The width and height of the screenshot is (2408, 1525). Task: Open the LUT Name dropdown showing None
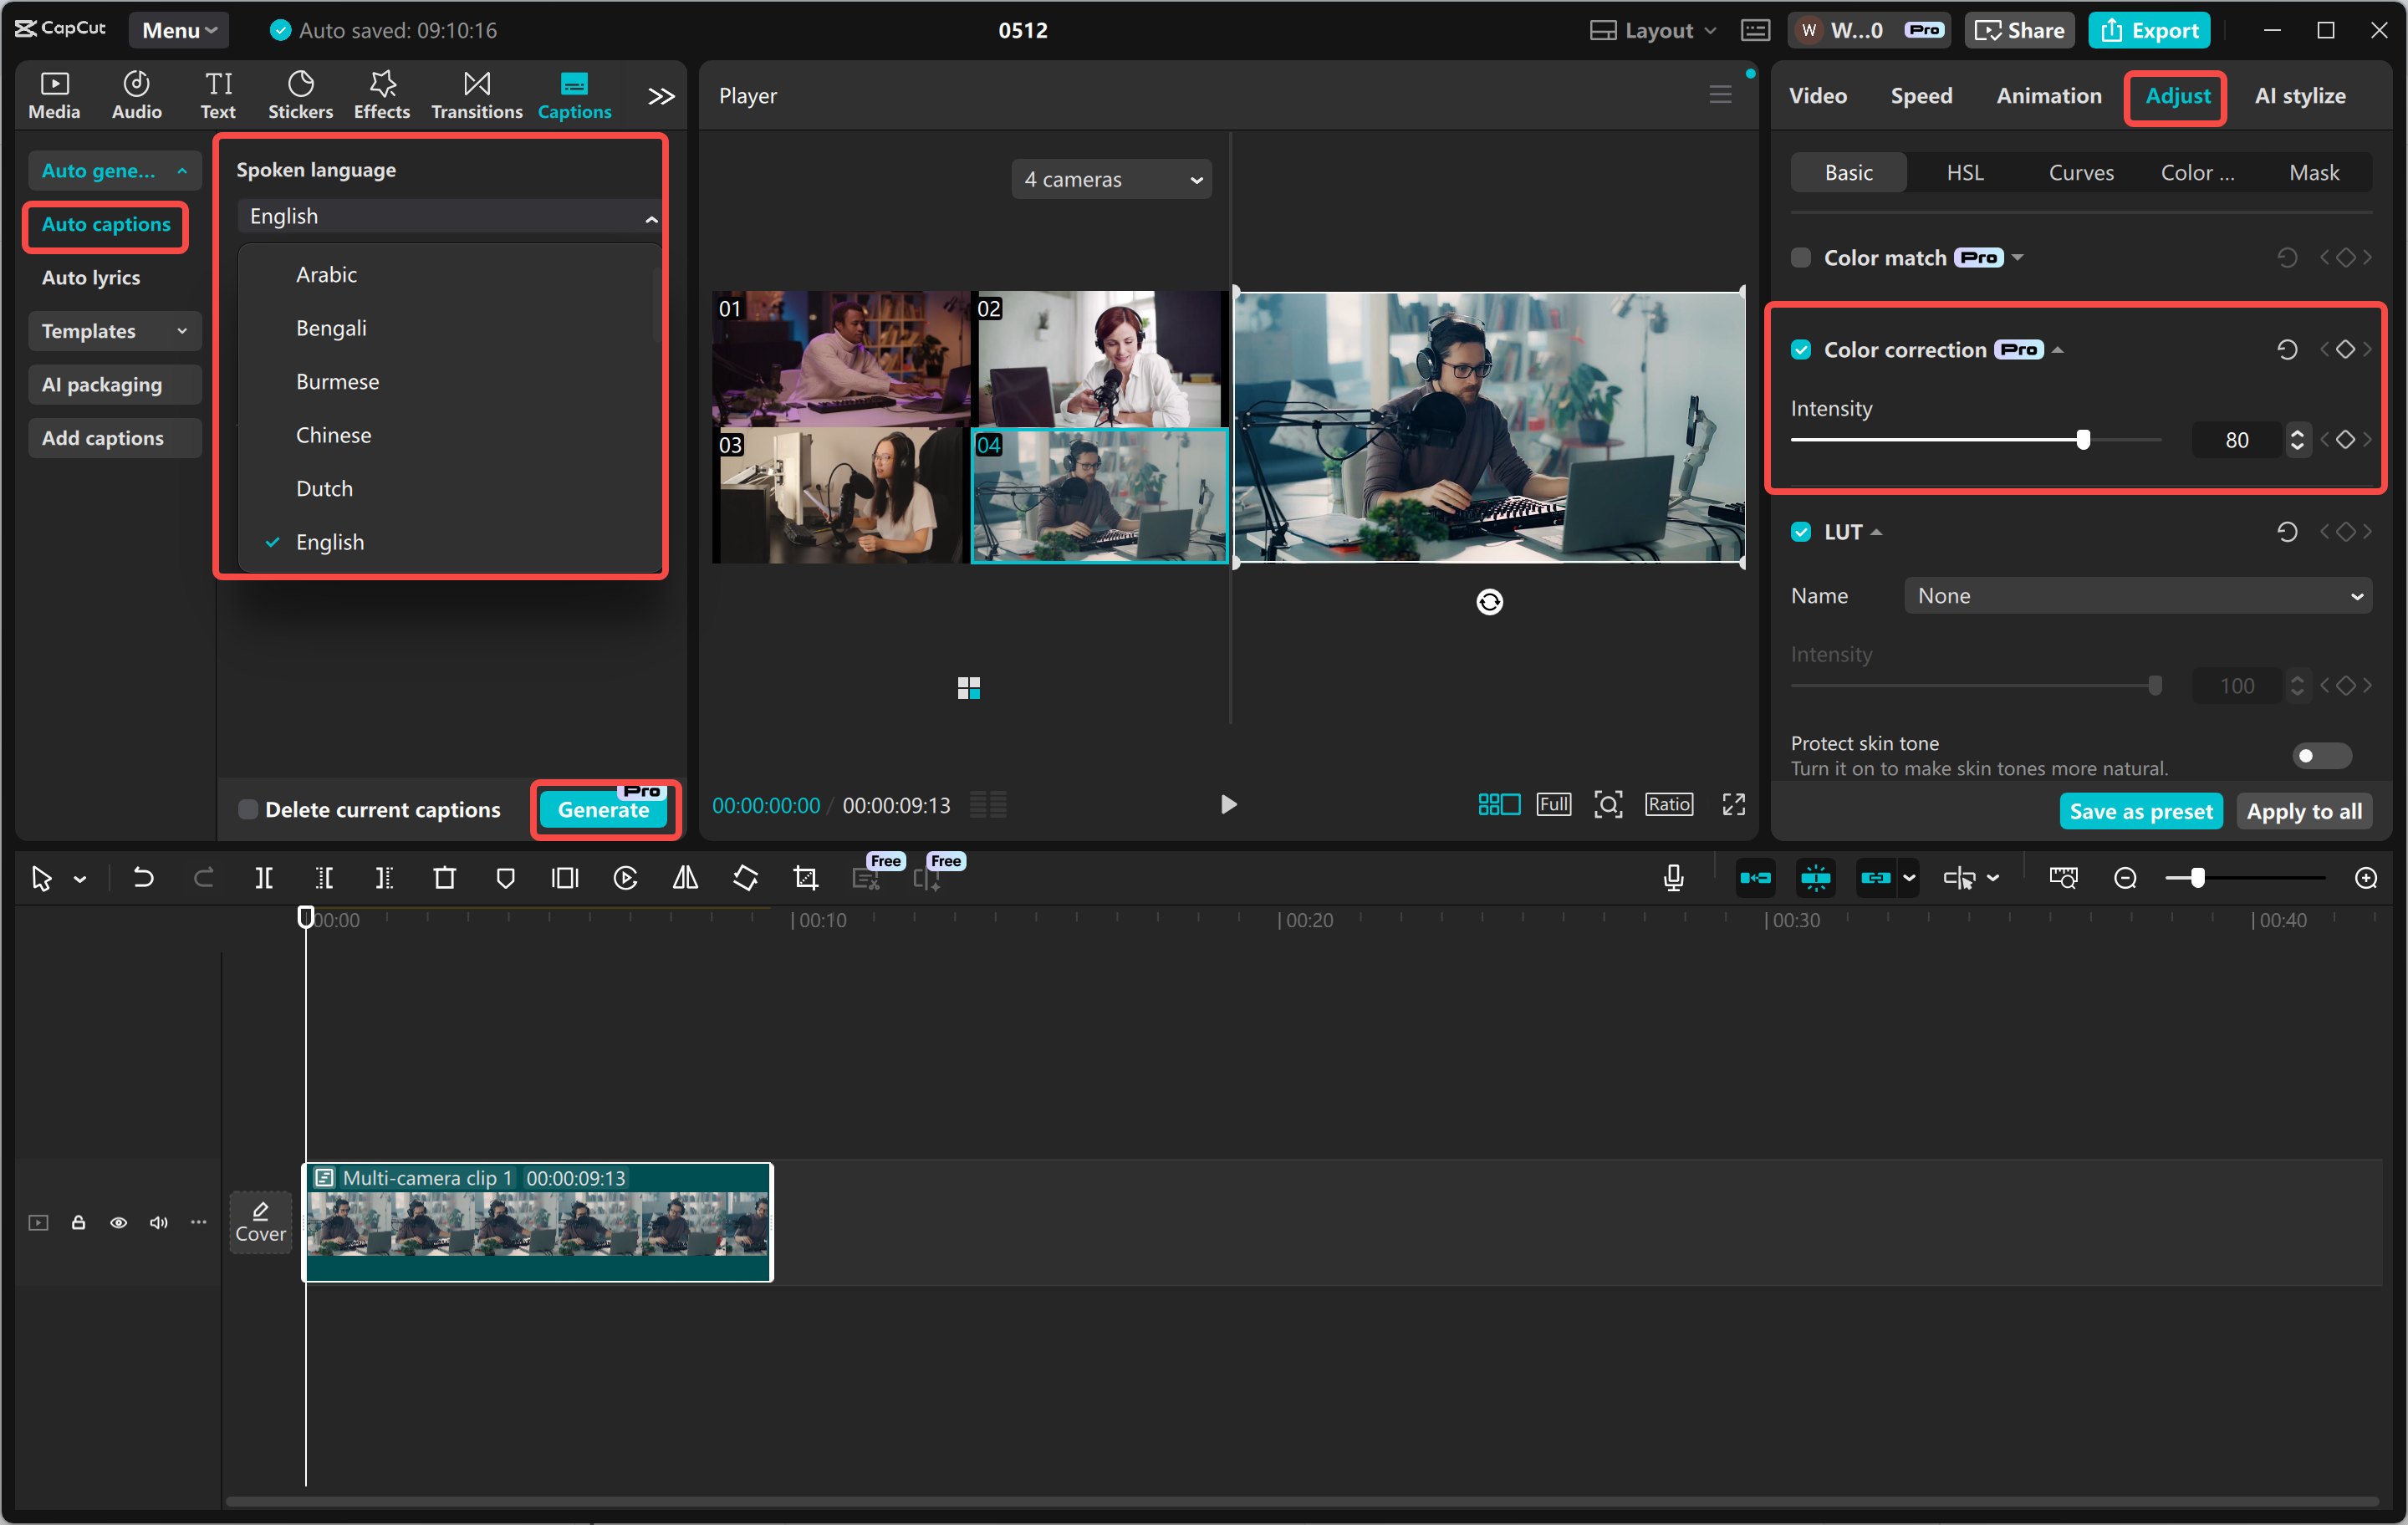tap(2136, 595)
